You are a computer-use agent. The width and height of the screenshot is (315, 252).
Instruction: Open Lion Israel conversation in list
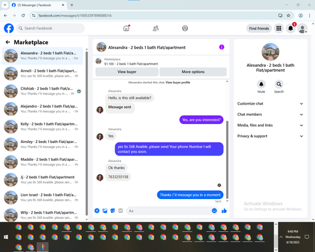point(43,197)
